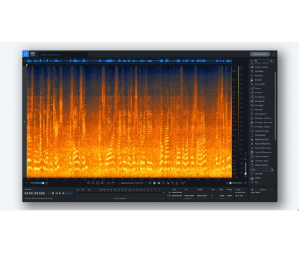299x253 pixels.
Task: Open the Spectral Repair module icon
Action: point(252,156)
